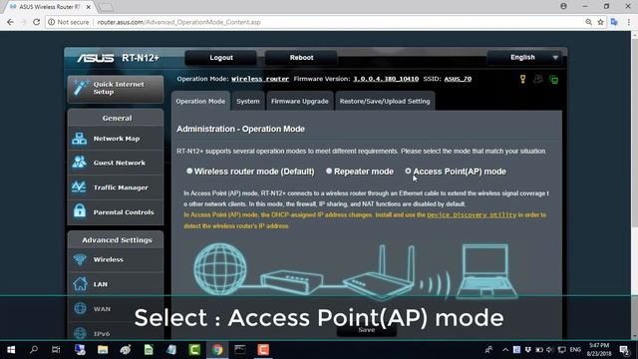The image size is (638, 359).
Task: Open the Wireless router operation mode link
Action: point(260,79)
